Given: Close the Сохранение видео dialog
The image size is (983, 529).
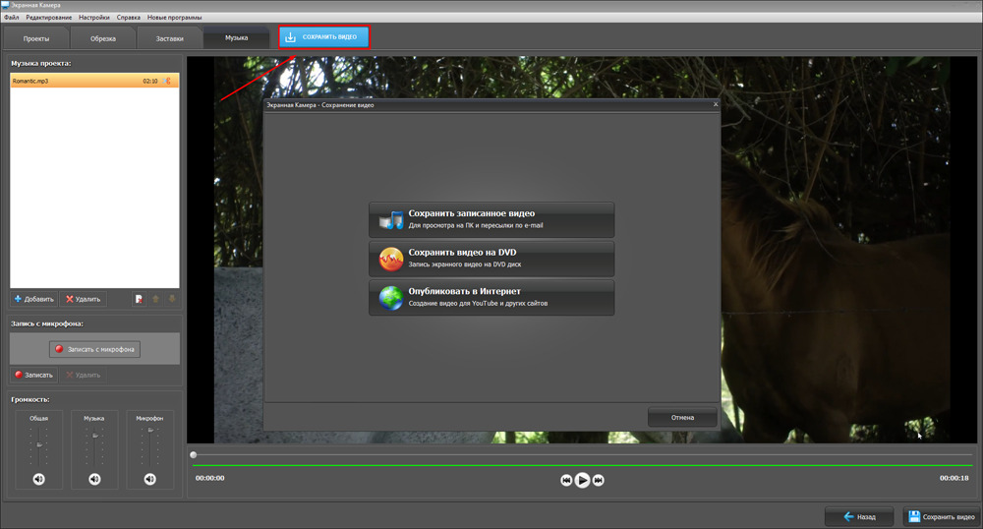Looking at the screenshot, I should [716, 104].
